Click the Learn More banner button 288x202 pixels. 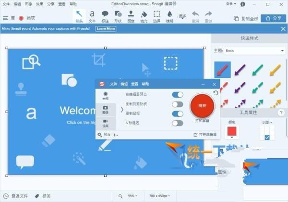tap(106, 29)
